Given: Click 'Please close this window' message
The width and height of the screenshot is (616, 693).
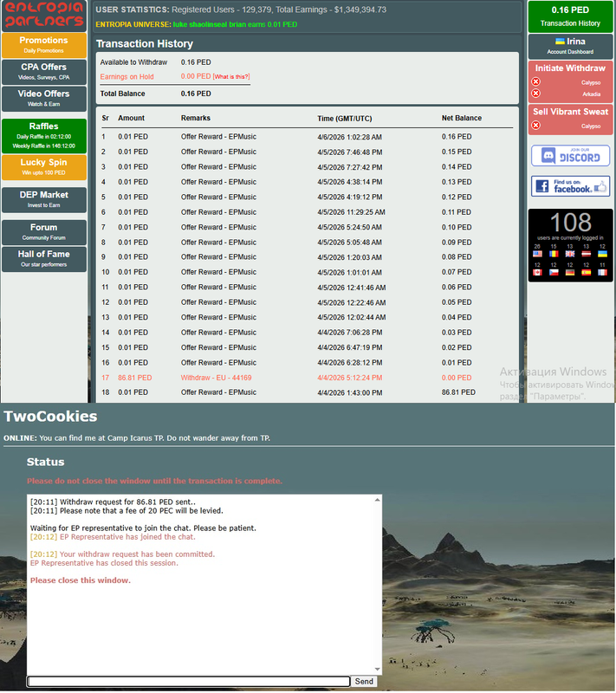Looking at the screenshot, I should 81,580.
